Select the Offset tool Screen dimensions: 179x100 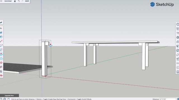point(1,59)
